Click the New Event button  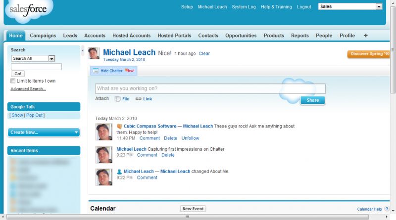tap(193, 209)
